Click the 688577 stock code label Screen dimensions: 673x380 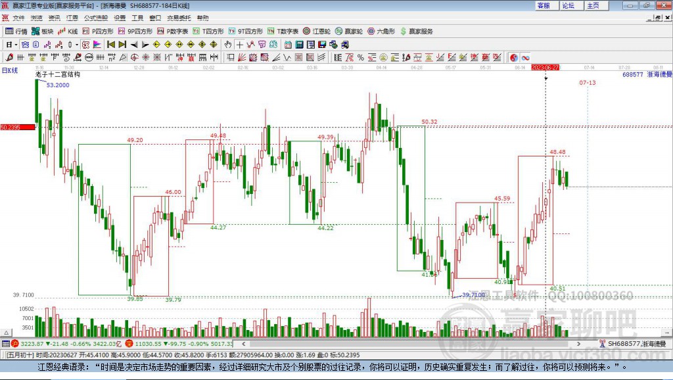(633, 74)
